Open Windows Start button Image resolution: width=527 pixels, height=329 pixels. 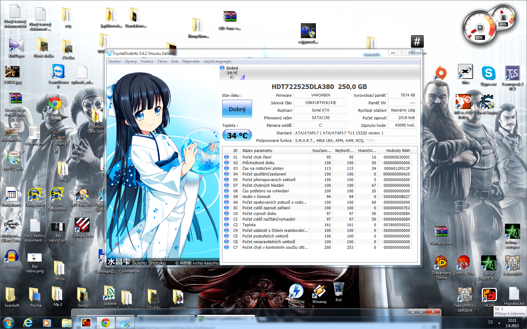[x=8, y=323]
